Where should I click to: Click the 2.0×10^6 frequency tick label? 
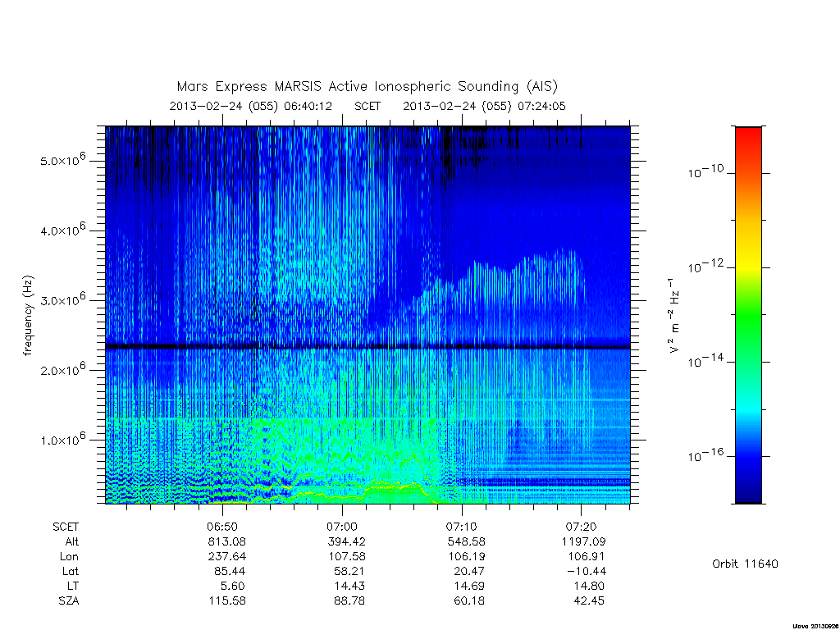[62, 368]
